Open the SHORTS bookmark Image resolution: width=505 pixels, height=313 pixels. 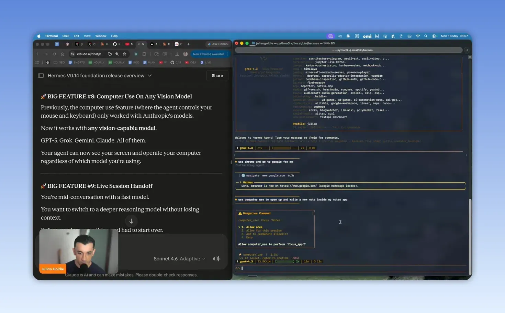click(x=77, y=63)
